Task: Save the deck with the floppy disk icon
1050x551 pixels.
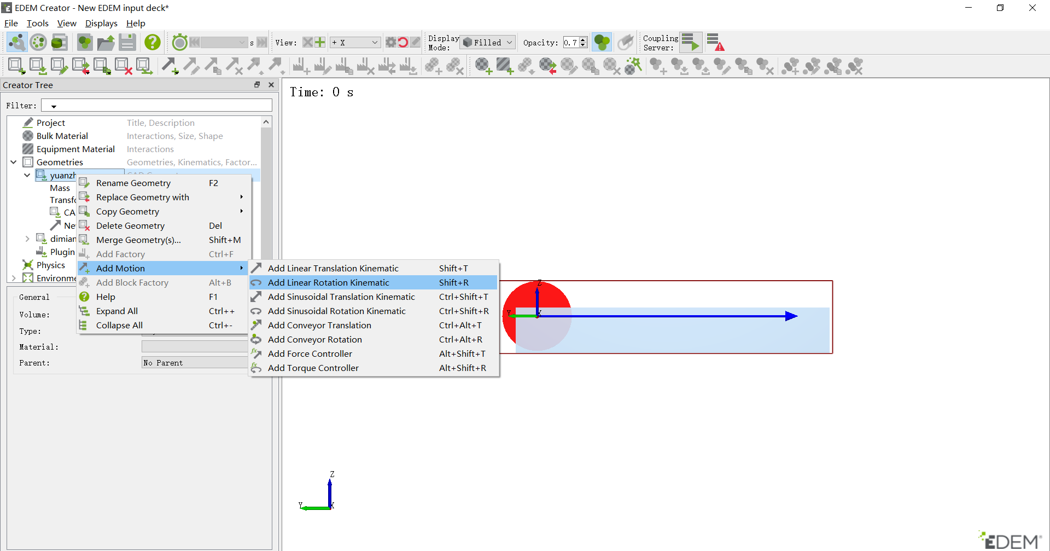Action: pos(127,42)
